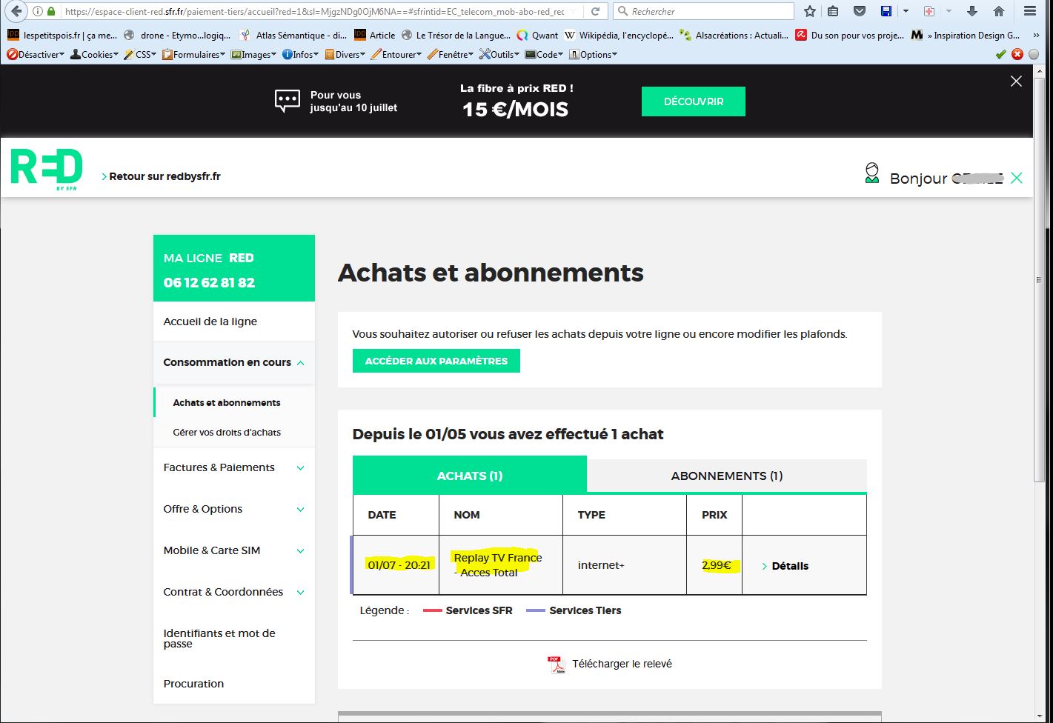The height and width of the screenshot is (723, 1053).
Task: Open the Entourer developer menu
Action: point(396,54)
